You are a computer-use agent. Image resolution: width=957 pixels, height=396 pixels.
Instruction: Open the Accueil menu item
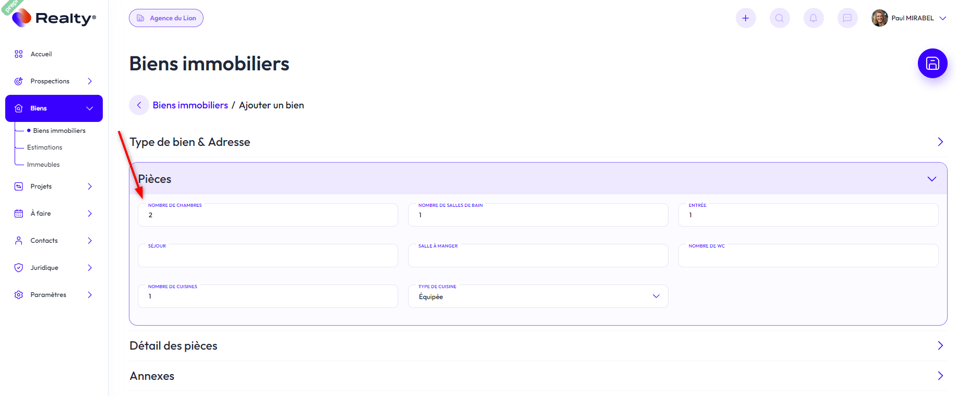41,54
